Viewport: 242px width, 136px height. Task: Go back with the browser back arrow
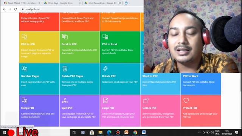[4, 9]
